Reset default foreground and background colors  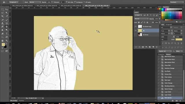[x=2, y=48]
